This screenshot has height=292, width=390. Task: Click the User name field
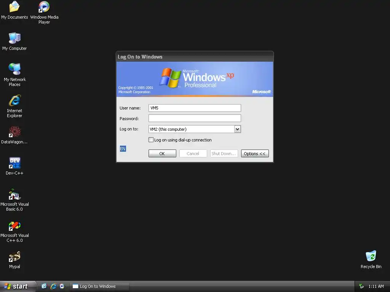[195, 108]
